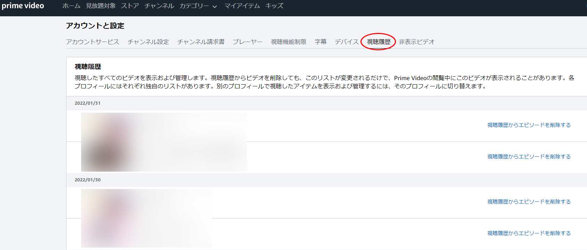Select the 視聴履歴 tab
This screenshot has width=587, height=250.
[x=379, y=42]
